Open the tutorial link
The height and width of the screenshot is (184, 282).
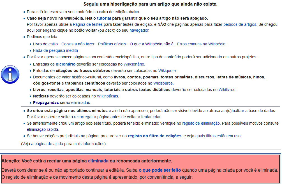click(x=104, y=18)
